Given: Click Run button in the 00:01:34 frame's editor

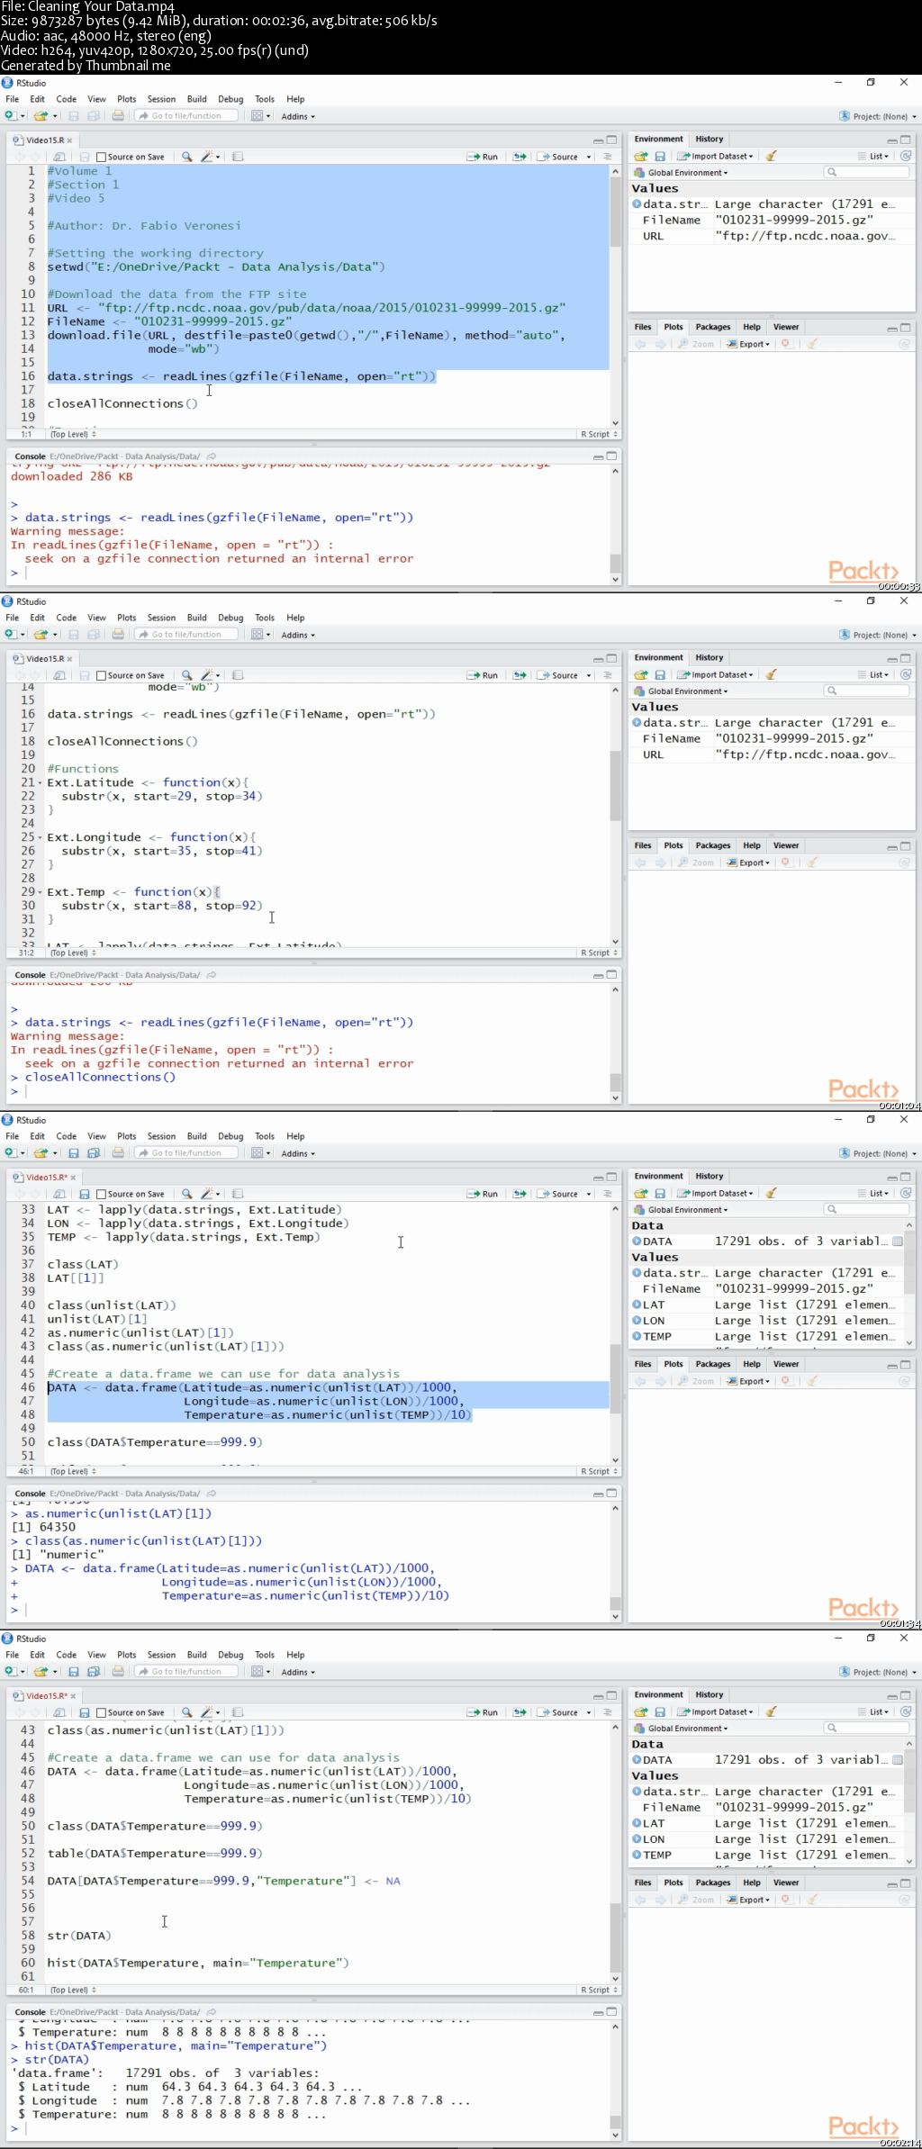Looking at the screenshot, I should pyautogui.click(x=483, y=1194).
